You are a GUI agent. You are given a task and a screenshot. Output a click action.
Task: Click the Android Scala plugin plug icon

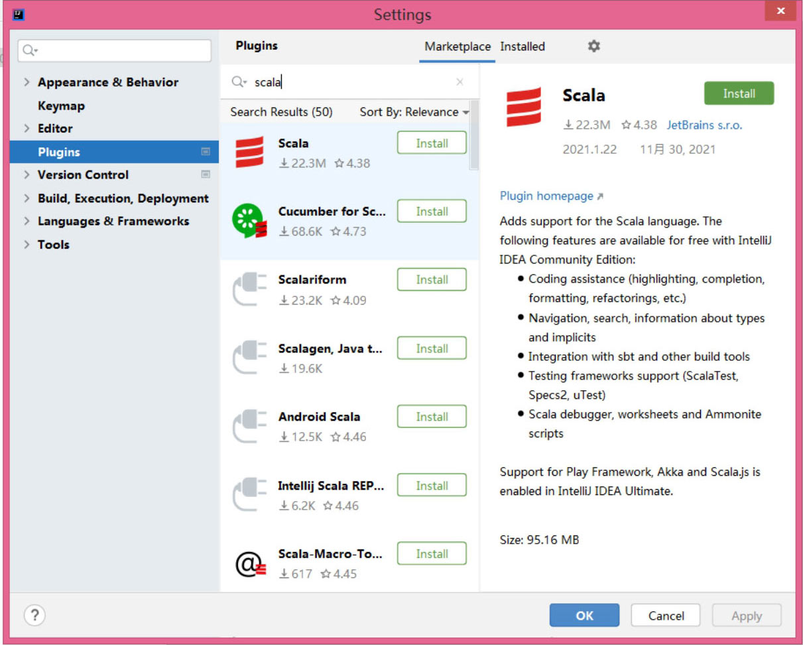(x=249, y=426)
